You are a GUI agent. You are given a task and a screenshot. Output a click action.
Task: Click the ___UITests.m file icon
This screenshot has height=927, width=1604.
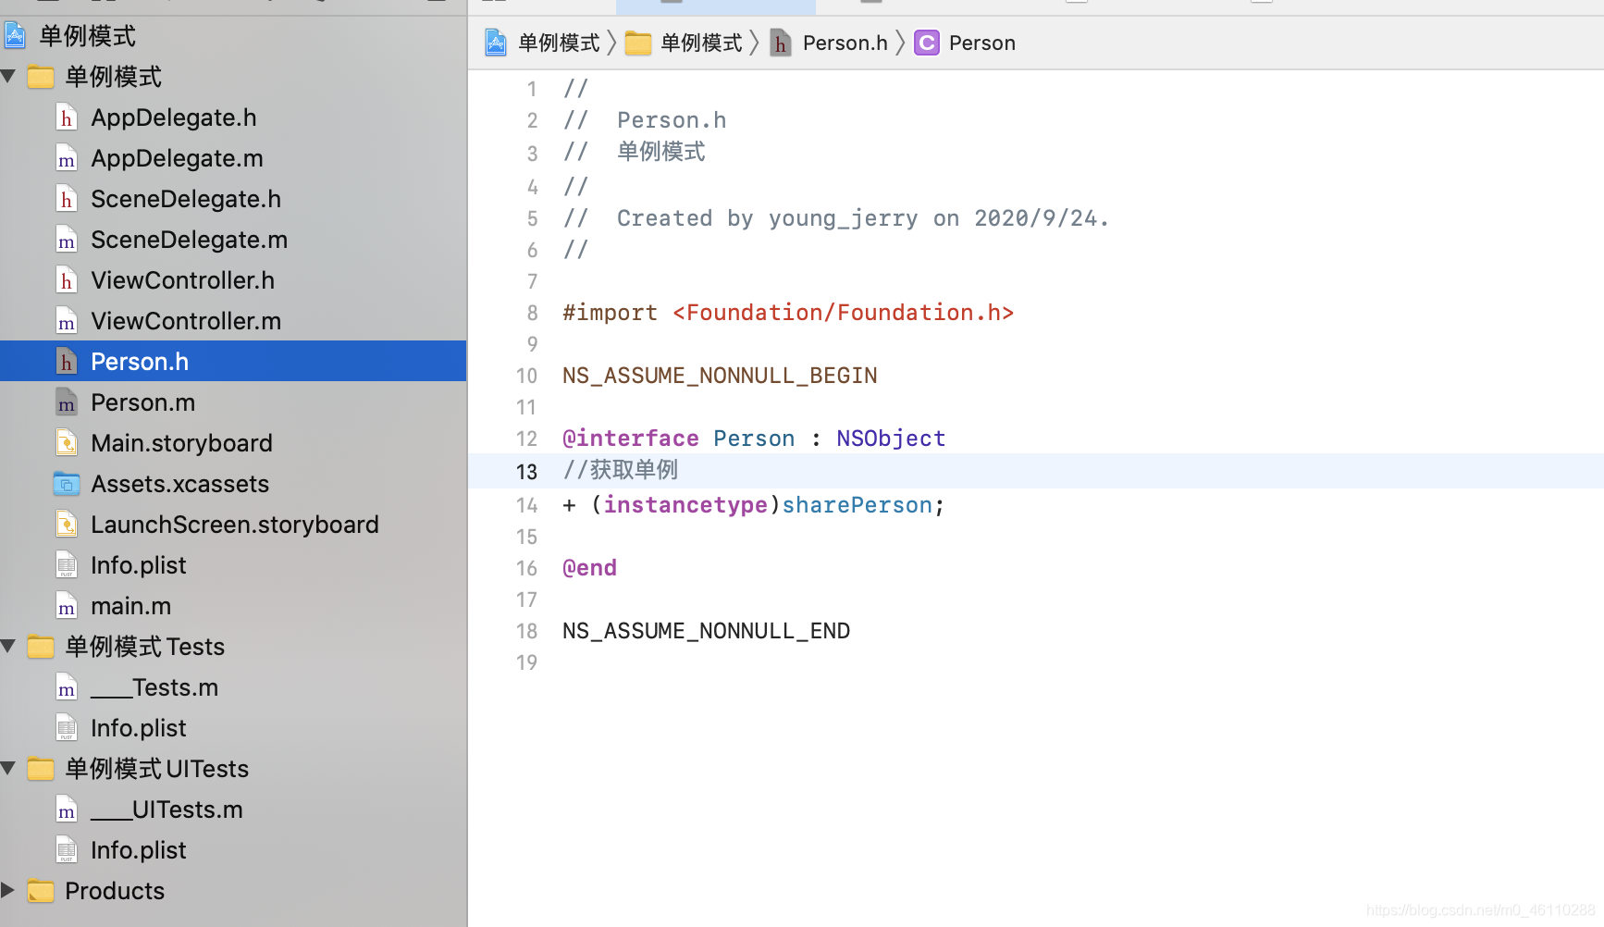click(x=67, y=810)
